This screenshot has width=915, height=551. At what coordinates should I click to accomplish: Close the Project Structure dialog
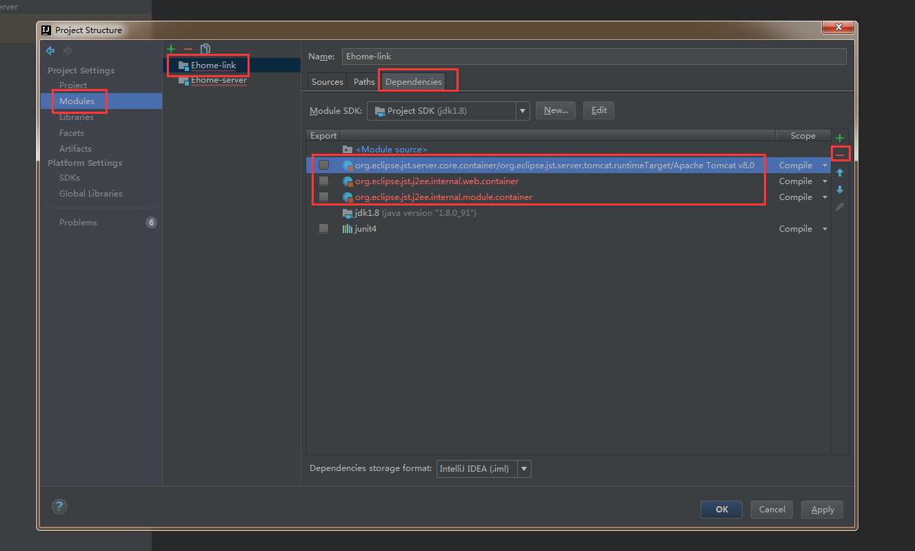[839, 28]
